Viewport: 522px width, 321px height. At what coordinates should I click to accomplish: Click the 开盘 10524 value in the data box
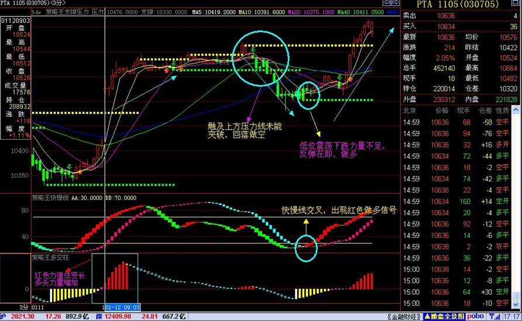point(21,34)
